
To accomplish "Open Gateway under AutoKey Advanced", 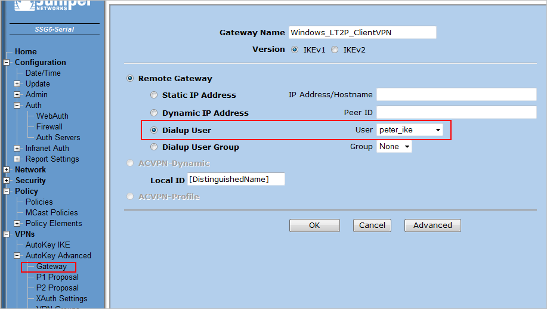I will click(51, 267).
